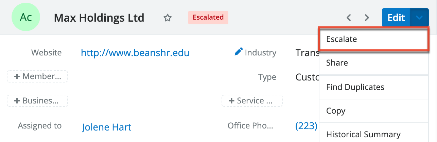Toggle the Edit actions dropdown arrow
437x142 pixels.
[x=419, y=18]
